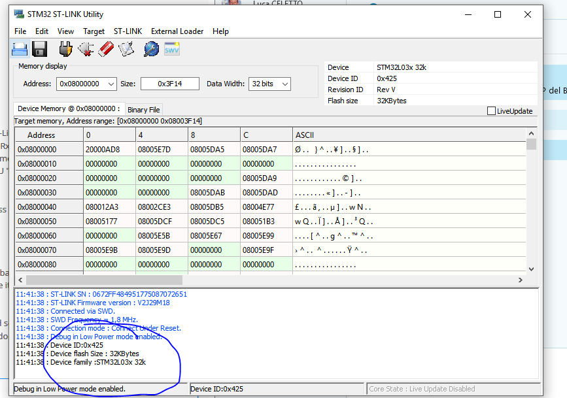Select memory cell 08005DAD
Screen dimensions: 567x398
click(266, 193)
